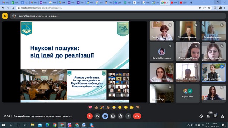Switch to the Google Drive tab
The image size is (228, 128).
(62, 2)
